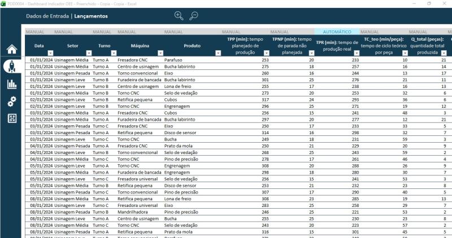The image size is (452, 238).
Task: Click the AUTOMÁTICO label above TPR column
Action: pyautogui.click(x=337, y=32)
